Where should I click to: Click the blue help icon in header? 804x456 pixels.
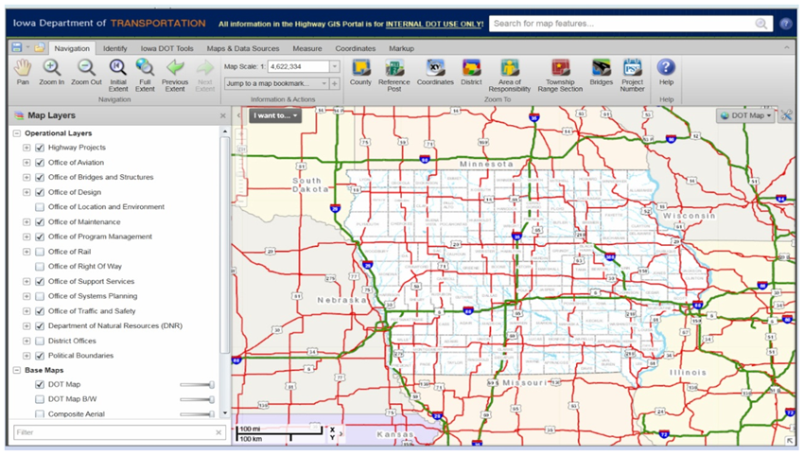click(785, 24)
